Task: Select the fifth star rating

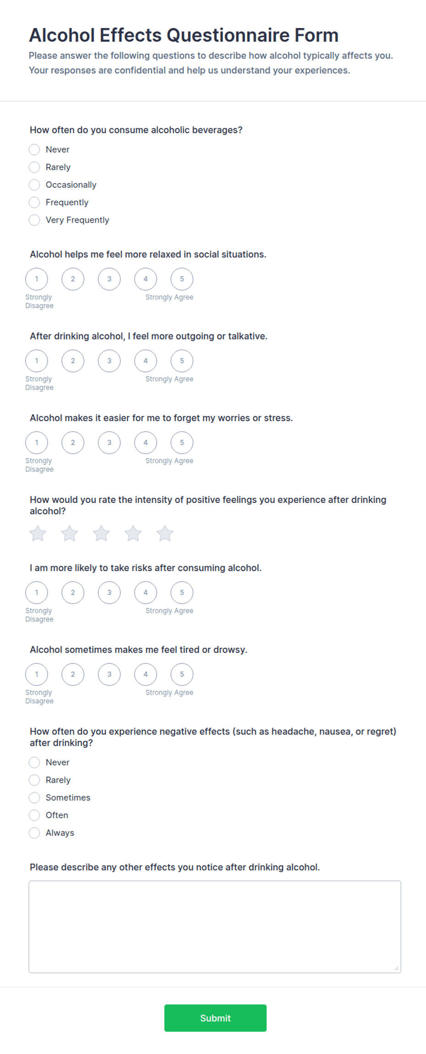Action: coord(165,533)
